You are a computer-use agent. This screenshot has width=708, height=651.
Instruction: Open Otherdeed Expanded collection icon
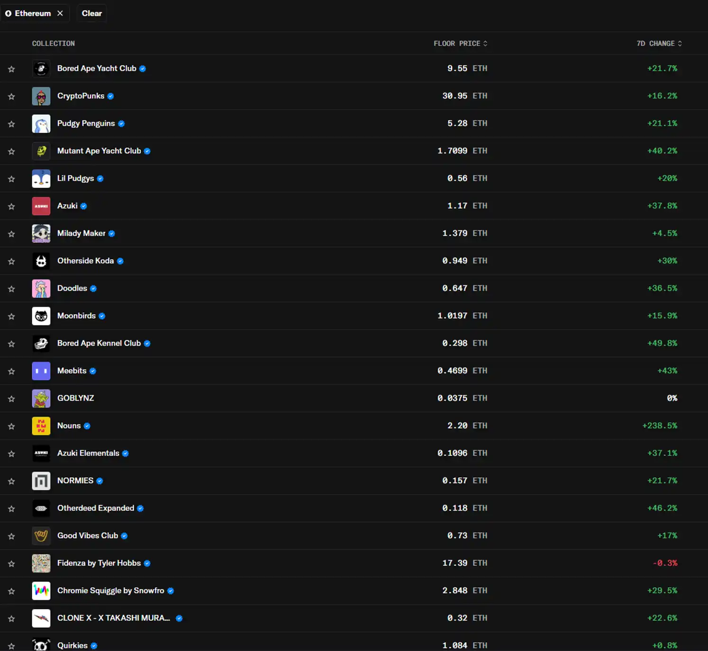pyautogui.click(x=41, y=509)
